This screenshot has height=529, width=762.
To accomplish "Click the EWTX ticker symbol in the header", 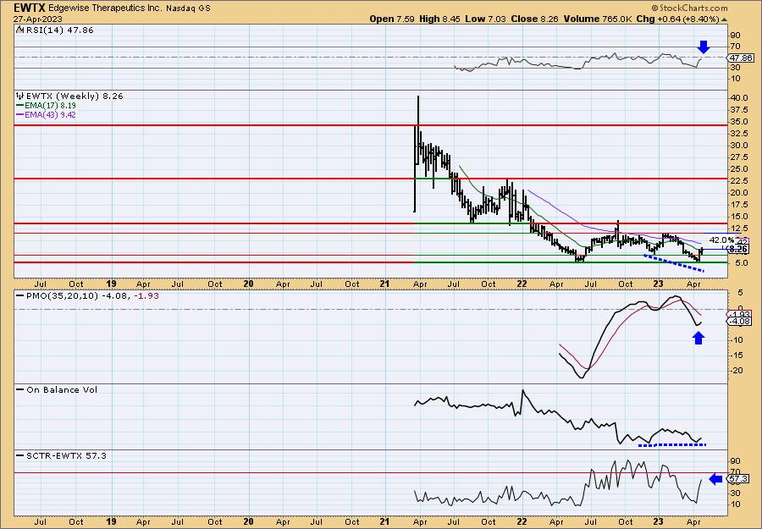I will tap(30, 8).
